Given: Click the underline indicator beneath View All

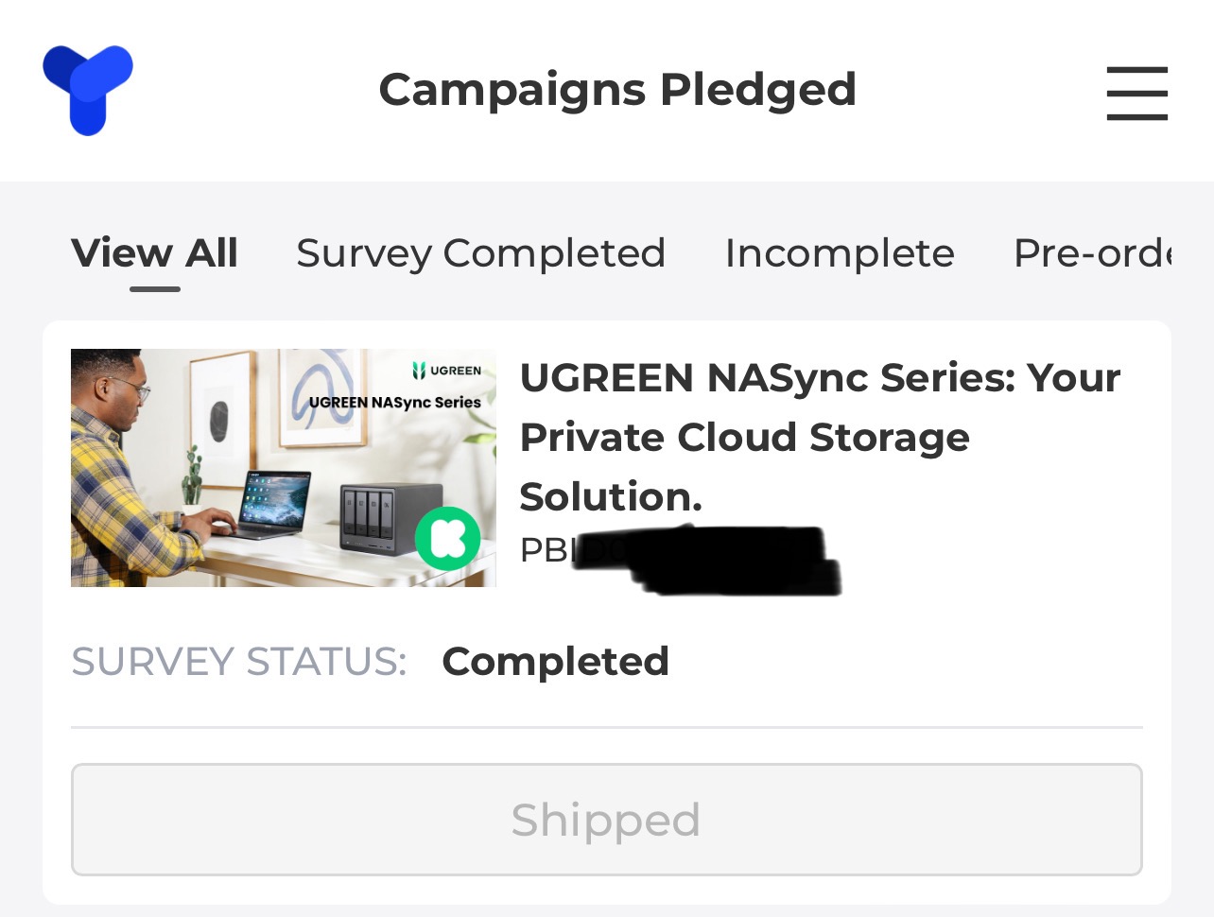Looking at the screenshot, I should coord(154,289).
